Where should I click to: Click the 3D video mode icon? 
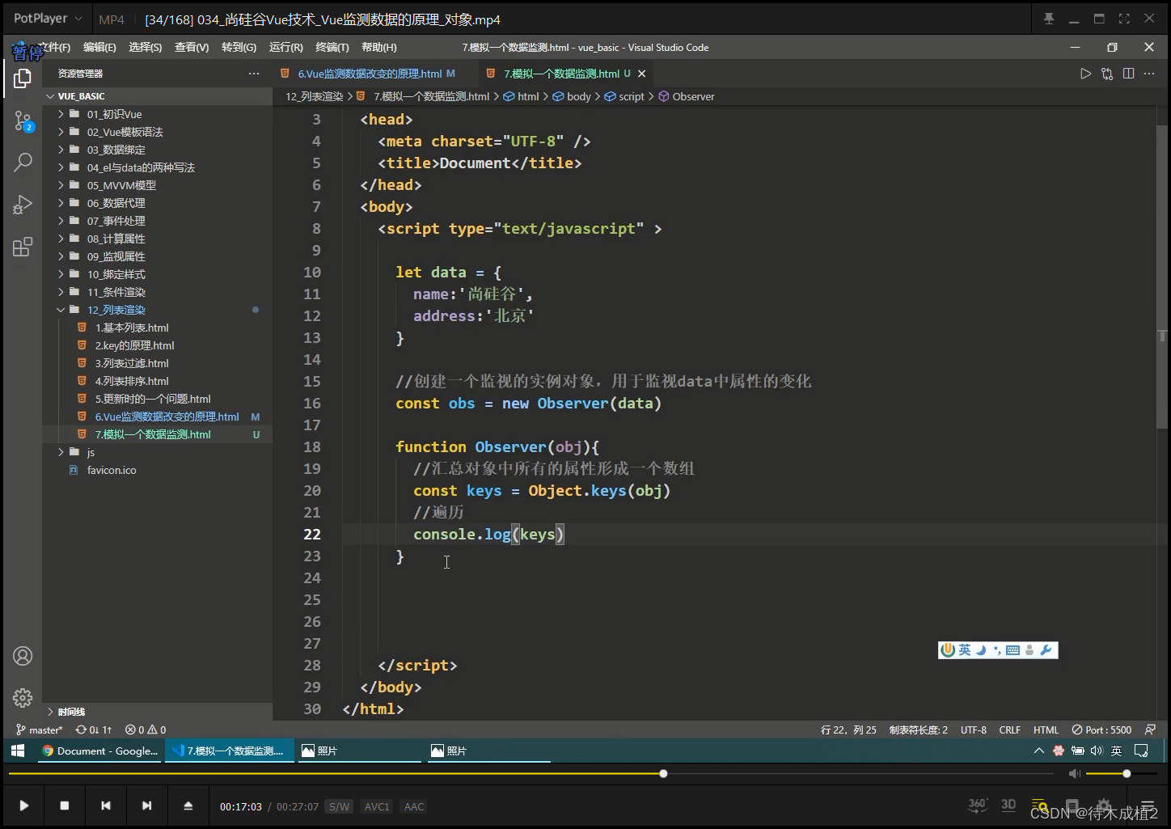[1008, 805]
